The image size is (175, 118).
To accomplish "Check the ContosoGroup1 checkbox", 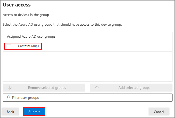I will click(x=9, y=46).
